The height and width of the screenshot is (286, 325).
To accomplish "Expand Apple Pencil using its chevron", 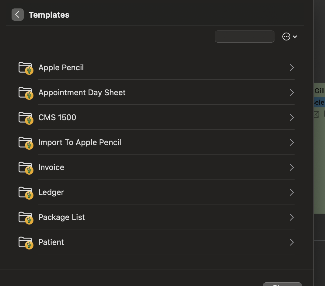I will click(x=292, y=68).
